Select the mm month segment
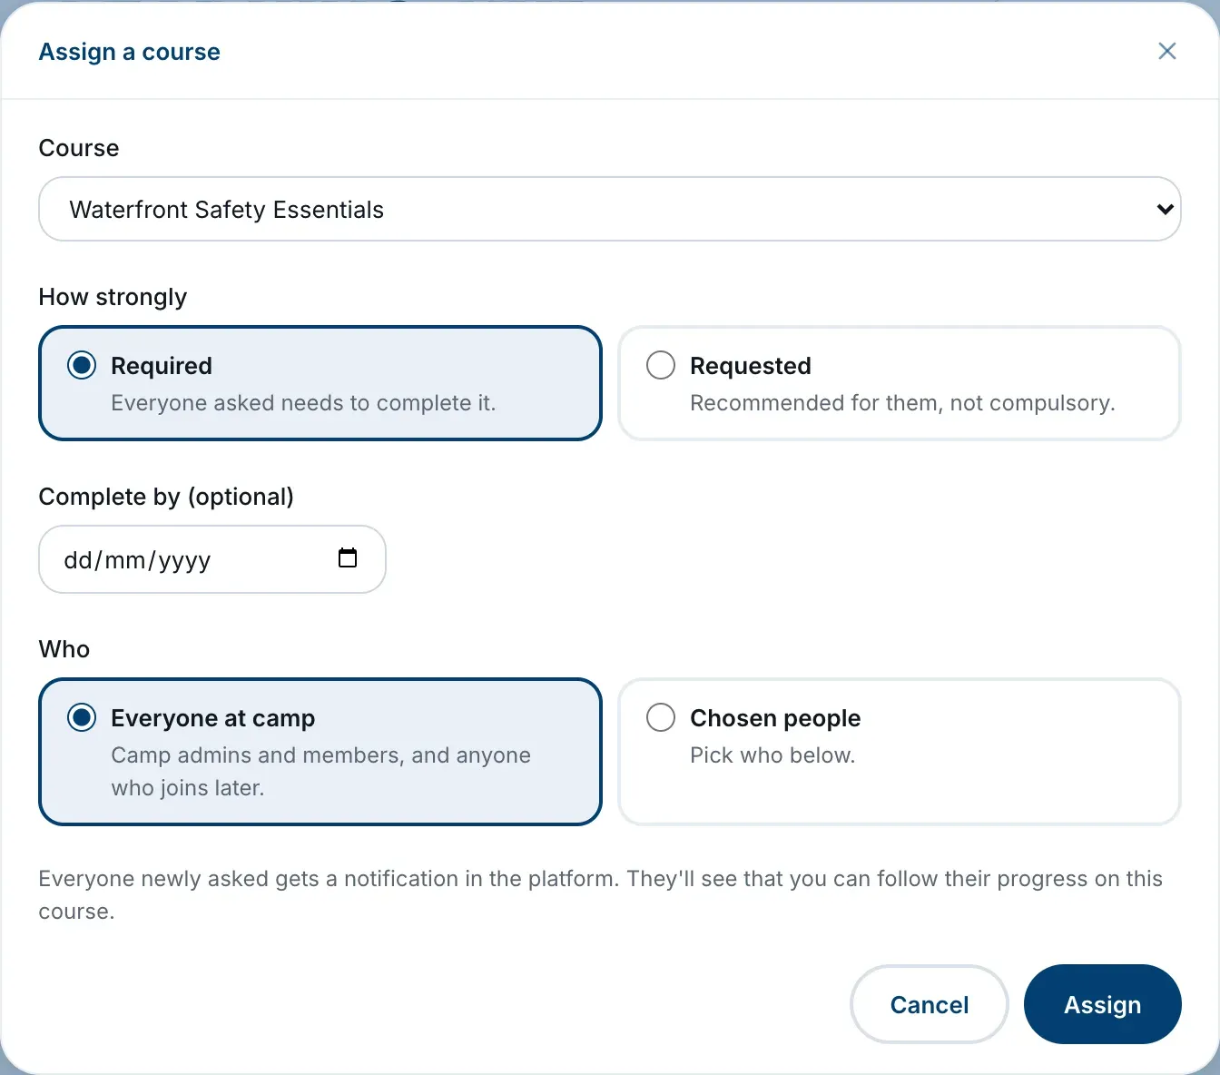 point(125,560)
